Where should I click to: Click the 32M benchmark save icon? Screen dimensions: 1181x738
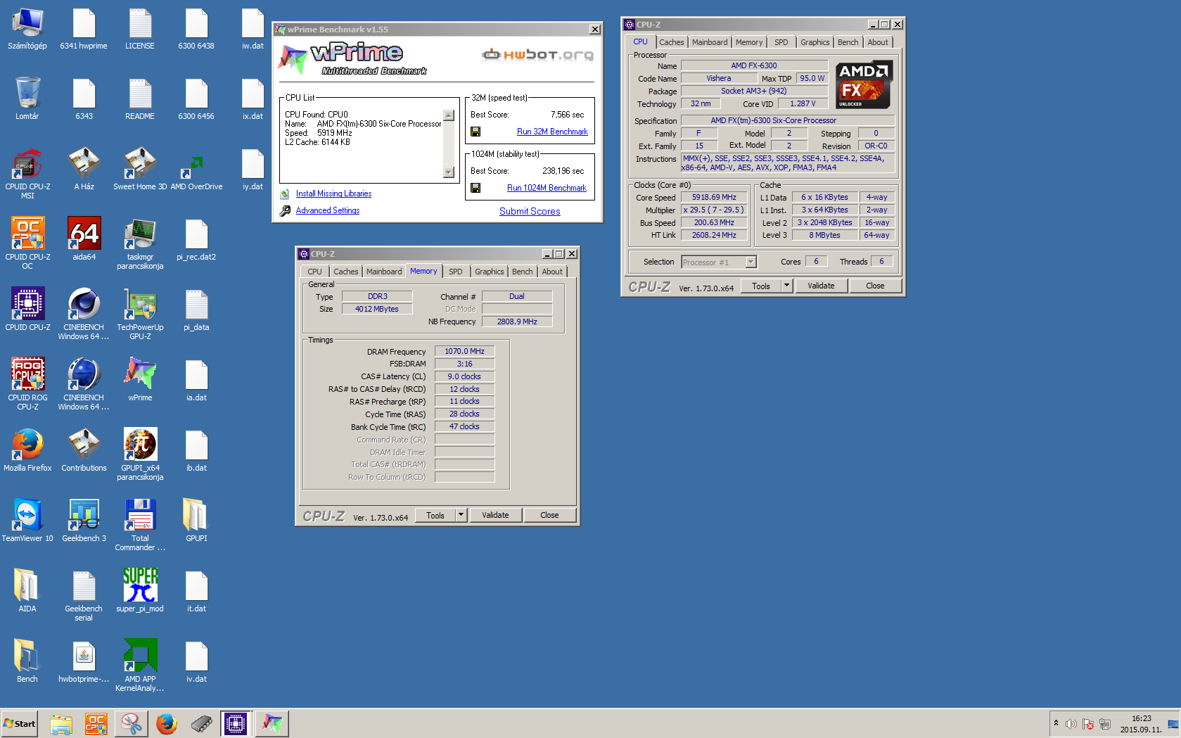pyautogui.click(x=475, y=132)
